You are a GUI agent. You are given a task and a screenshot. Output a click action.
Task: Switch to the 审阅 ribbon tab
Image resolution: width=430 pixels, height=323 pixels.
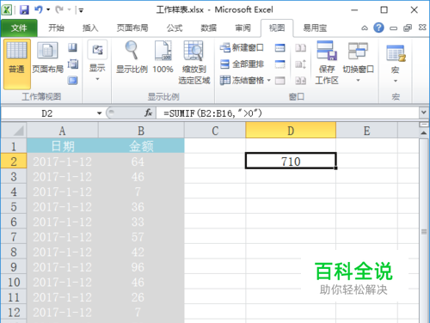(243, 28)
